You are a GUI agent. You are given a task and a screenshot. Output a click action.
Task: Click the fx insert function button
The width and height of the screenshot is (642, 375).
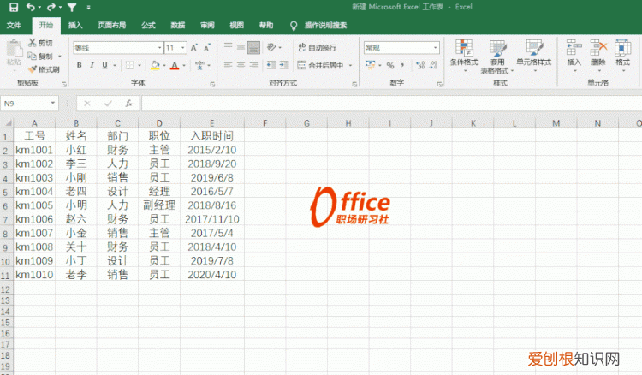tap(129, 104)
